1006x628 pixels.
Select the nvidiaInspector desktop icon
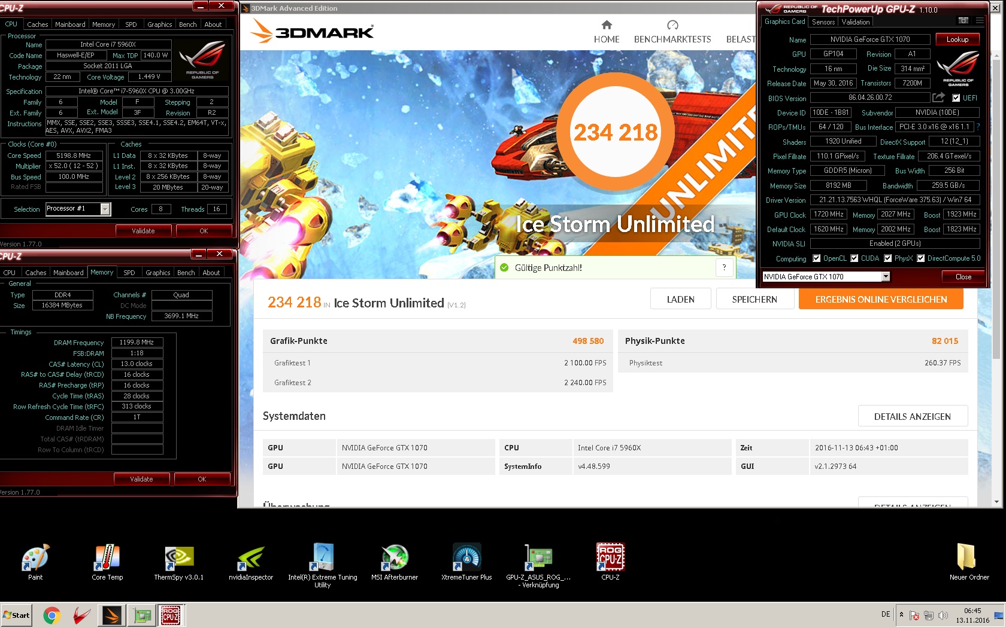point(251,562)
